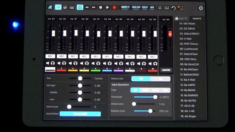Arm REC above track 10
The height and width of the screenshot is (132, 235).
[x=153, y=57]
